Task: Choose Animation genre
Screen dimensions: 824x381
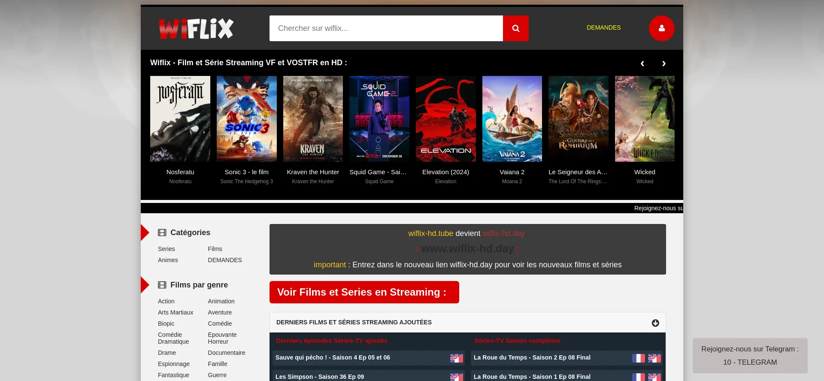Action: 221,301
